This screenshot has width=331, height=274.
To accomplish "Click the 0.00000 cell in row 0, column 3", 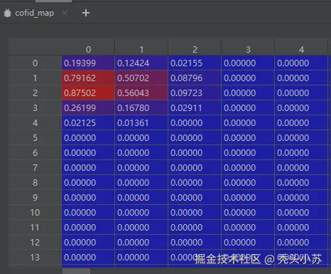I will (x=248, y=63).
